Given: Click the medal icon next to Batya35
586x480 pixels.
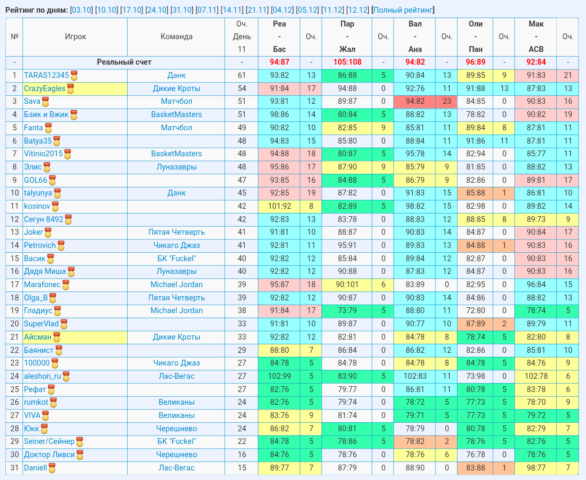Looking at the screenshot, I should pos(57,141).
